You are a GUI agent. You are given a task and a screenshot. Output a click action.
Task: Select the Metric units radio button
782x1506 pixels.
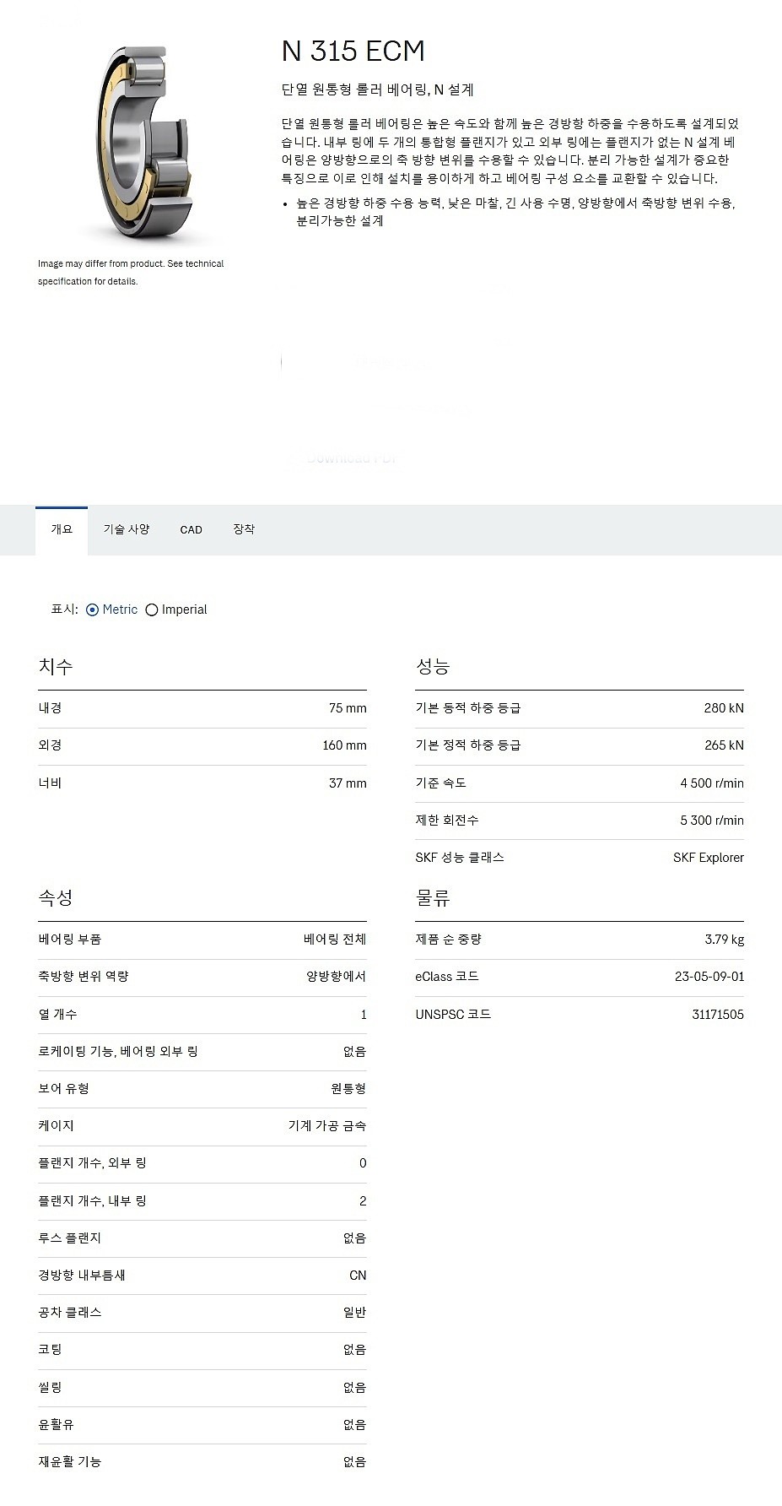(93, 609)
